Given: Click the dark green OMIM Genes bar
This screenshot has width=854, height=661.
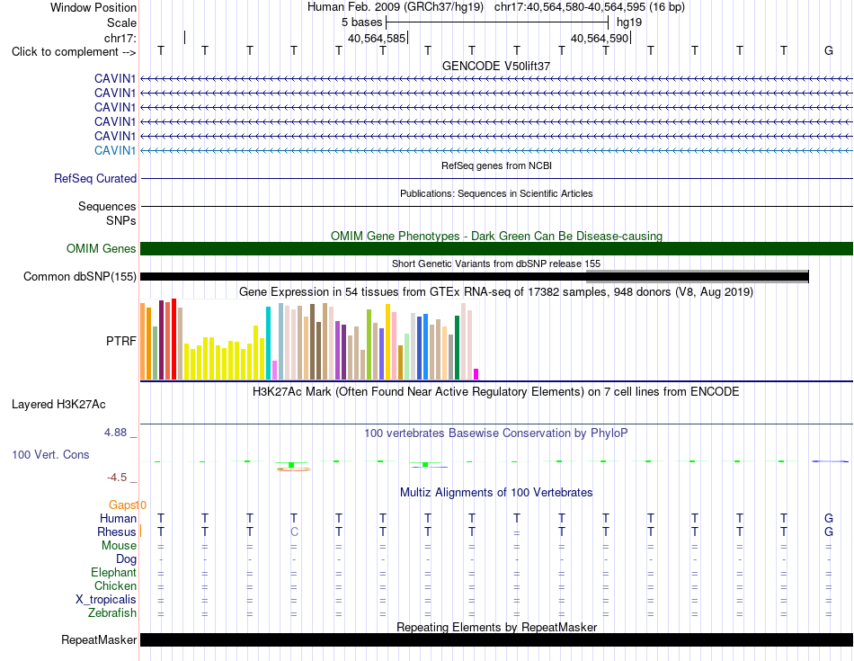Looking at the screenshot, I should [x=496, y=248].
